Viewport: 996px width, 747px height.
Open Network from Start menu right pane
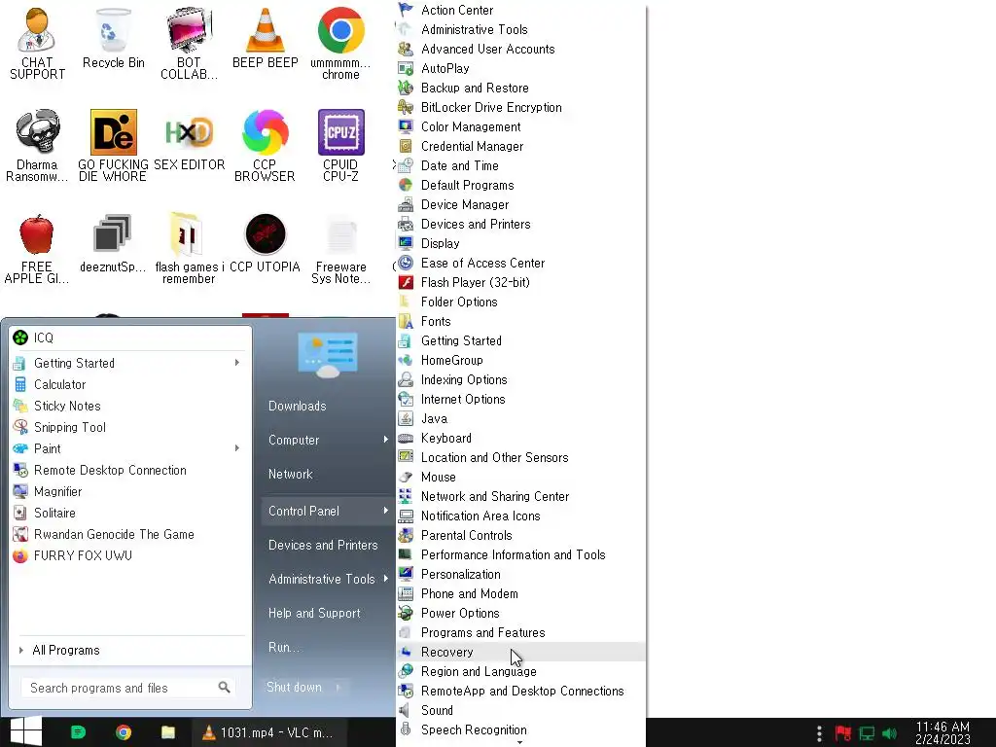coord(290,474)
